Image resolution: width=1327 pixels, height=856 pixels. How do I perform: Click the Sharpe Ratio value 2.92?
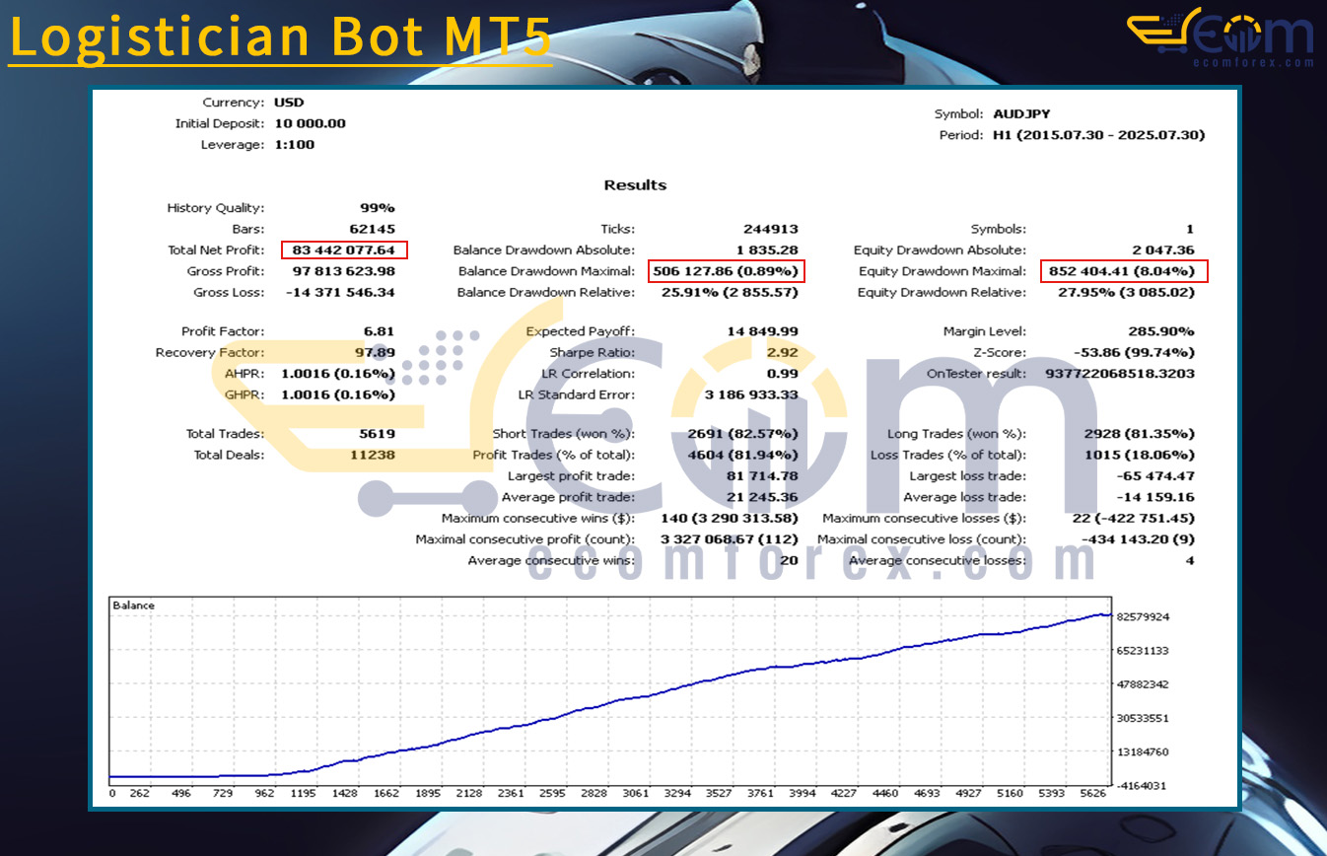tap(783, 353)
